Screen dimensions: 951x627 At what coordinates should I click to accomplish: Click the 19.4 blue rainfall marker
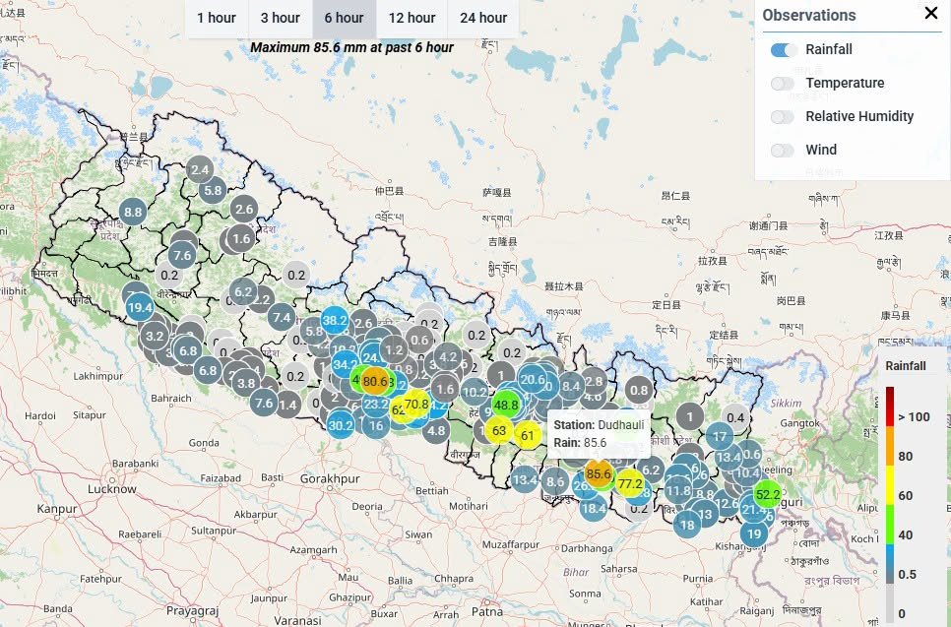coord(140,307)
